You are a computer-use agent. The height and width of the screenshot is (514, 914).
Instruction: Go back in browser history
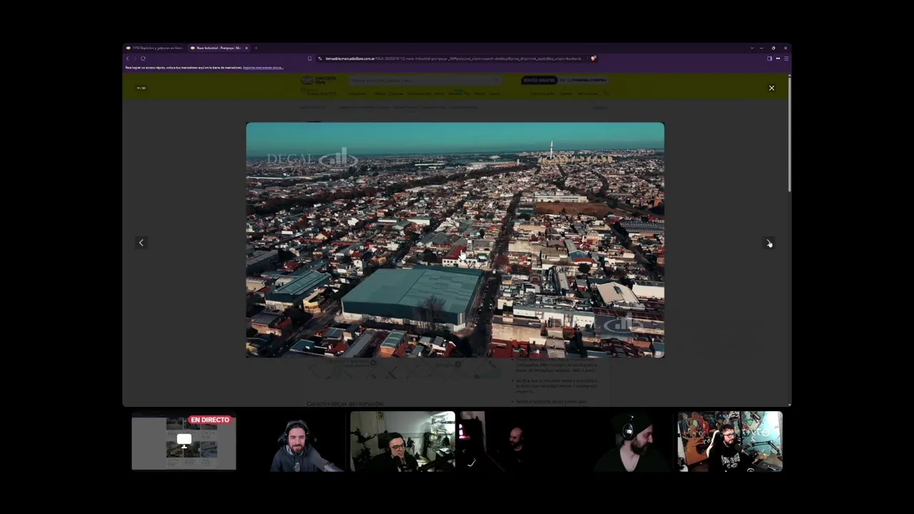click(128, 59)
